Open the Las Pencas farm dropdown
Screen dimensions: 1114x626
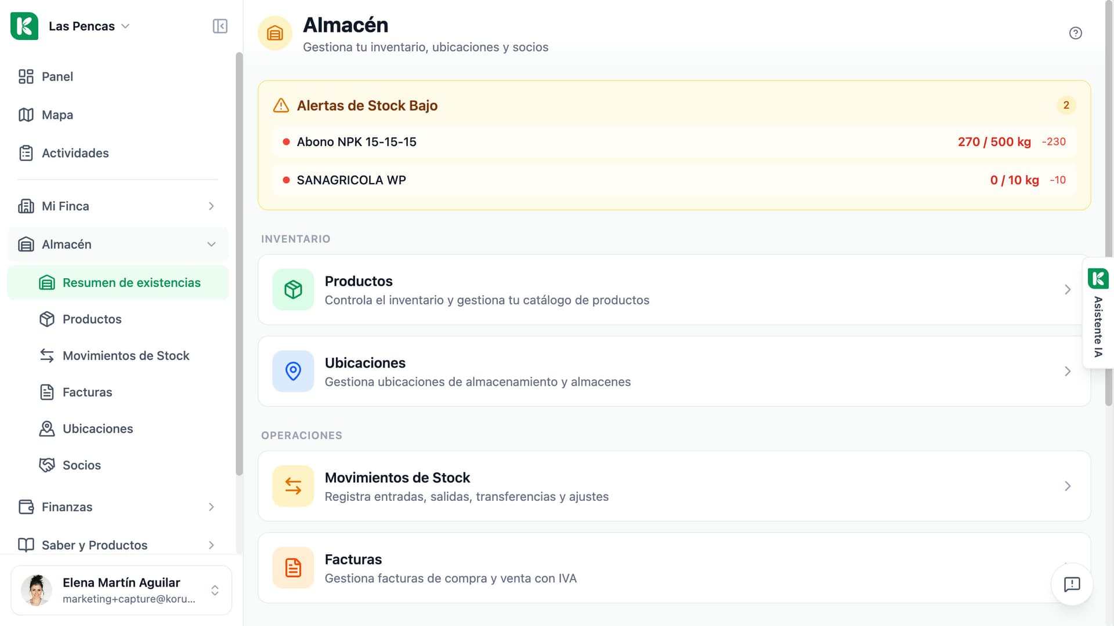coord(89,26)
